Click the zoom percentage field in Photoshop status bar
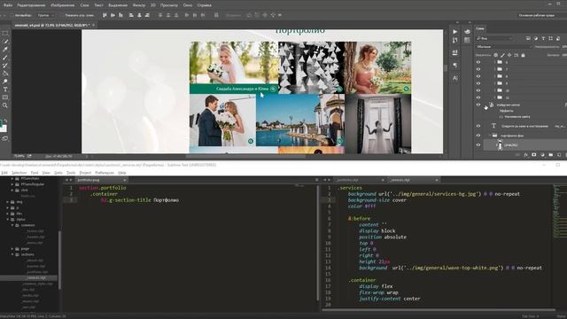The height and width of the screenshot is (319, 567). 19,156
